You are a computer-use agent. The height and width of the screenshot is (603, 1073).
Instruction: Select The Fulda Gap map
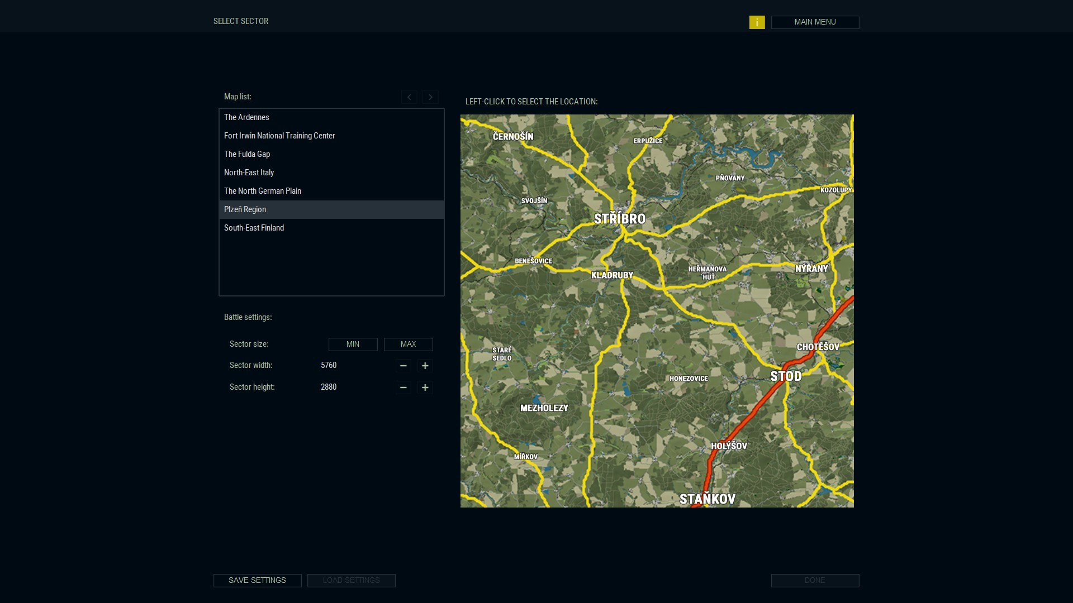[x=247, y=154]
